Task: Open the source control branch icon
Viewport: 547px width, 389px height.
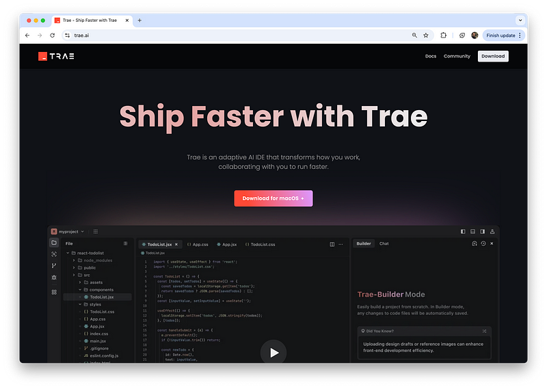Action: 54,266
